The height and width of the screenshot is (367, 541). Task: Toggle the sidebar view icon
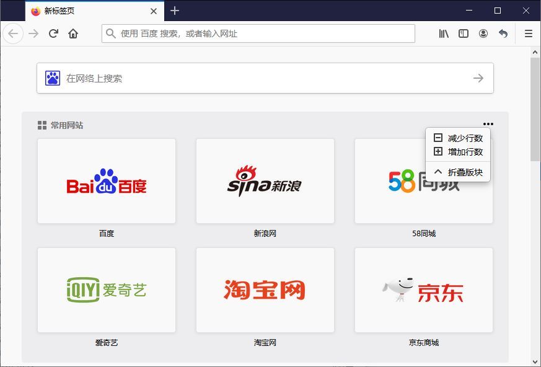[x=464, y=33]
